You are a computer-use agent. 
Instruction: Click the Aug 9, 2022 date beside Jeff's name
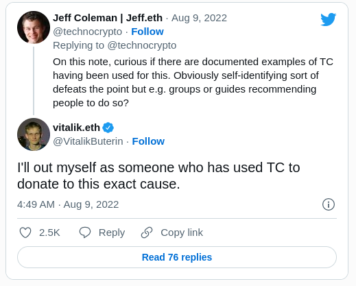click(199, 18)
